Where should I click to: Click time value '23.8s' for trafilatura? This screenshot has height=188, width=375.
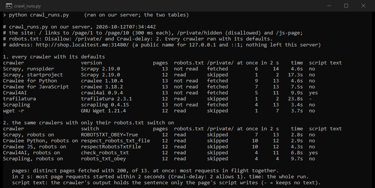pyautogui.click(x=295, y=98)
